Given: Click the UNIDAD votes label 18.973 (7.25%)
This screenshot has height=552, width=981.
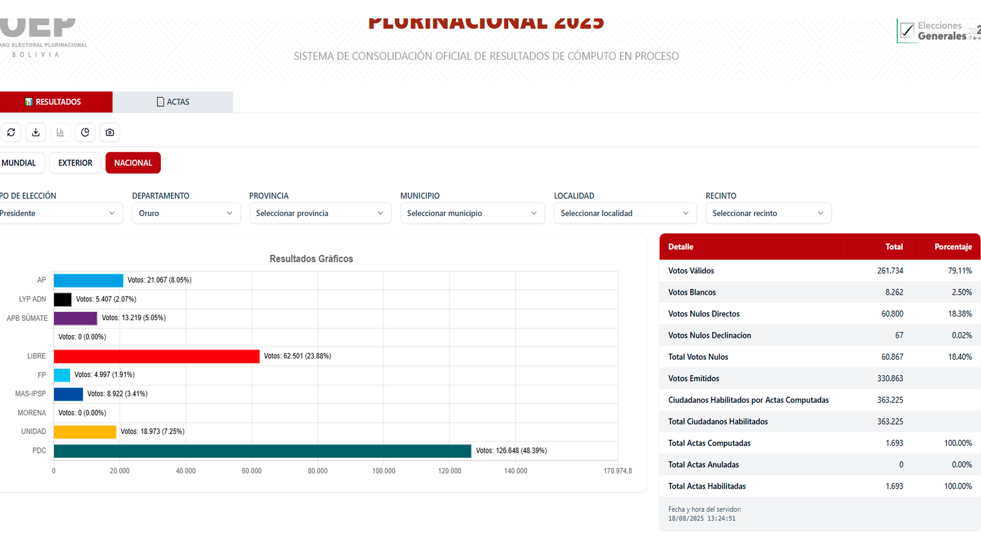Looking at the screenshot, I should (152, 431).
